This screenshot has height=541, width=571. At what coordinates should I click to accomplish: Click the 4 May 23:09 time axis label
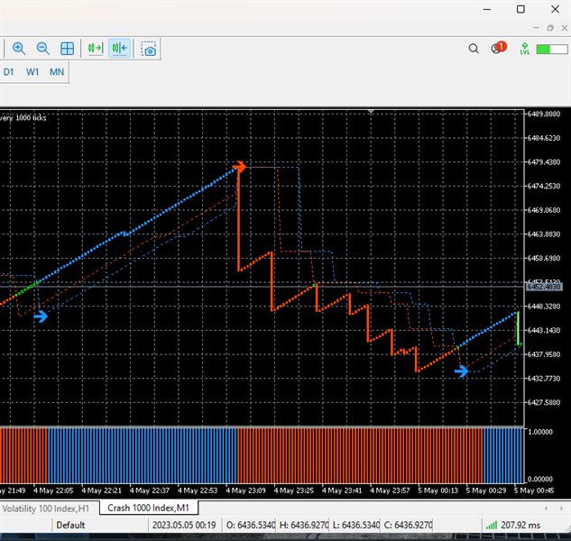[245, 491]
